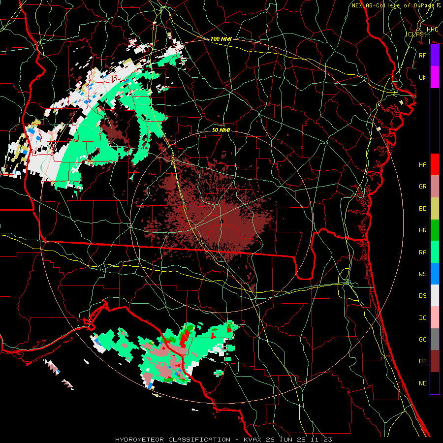The height and width of the screenshot is (443, 443).
Task: Click the 'HYDROMETEOR CLASSIFICATION' title text
Action: 173,440
